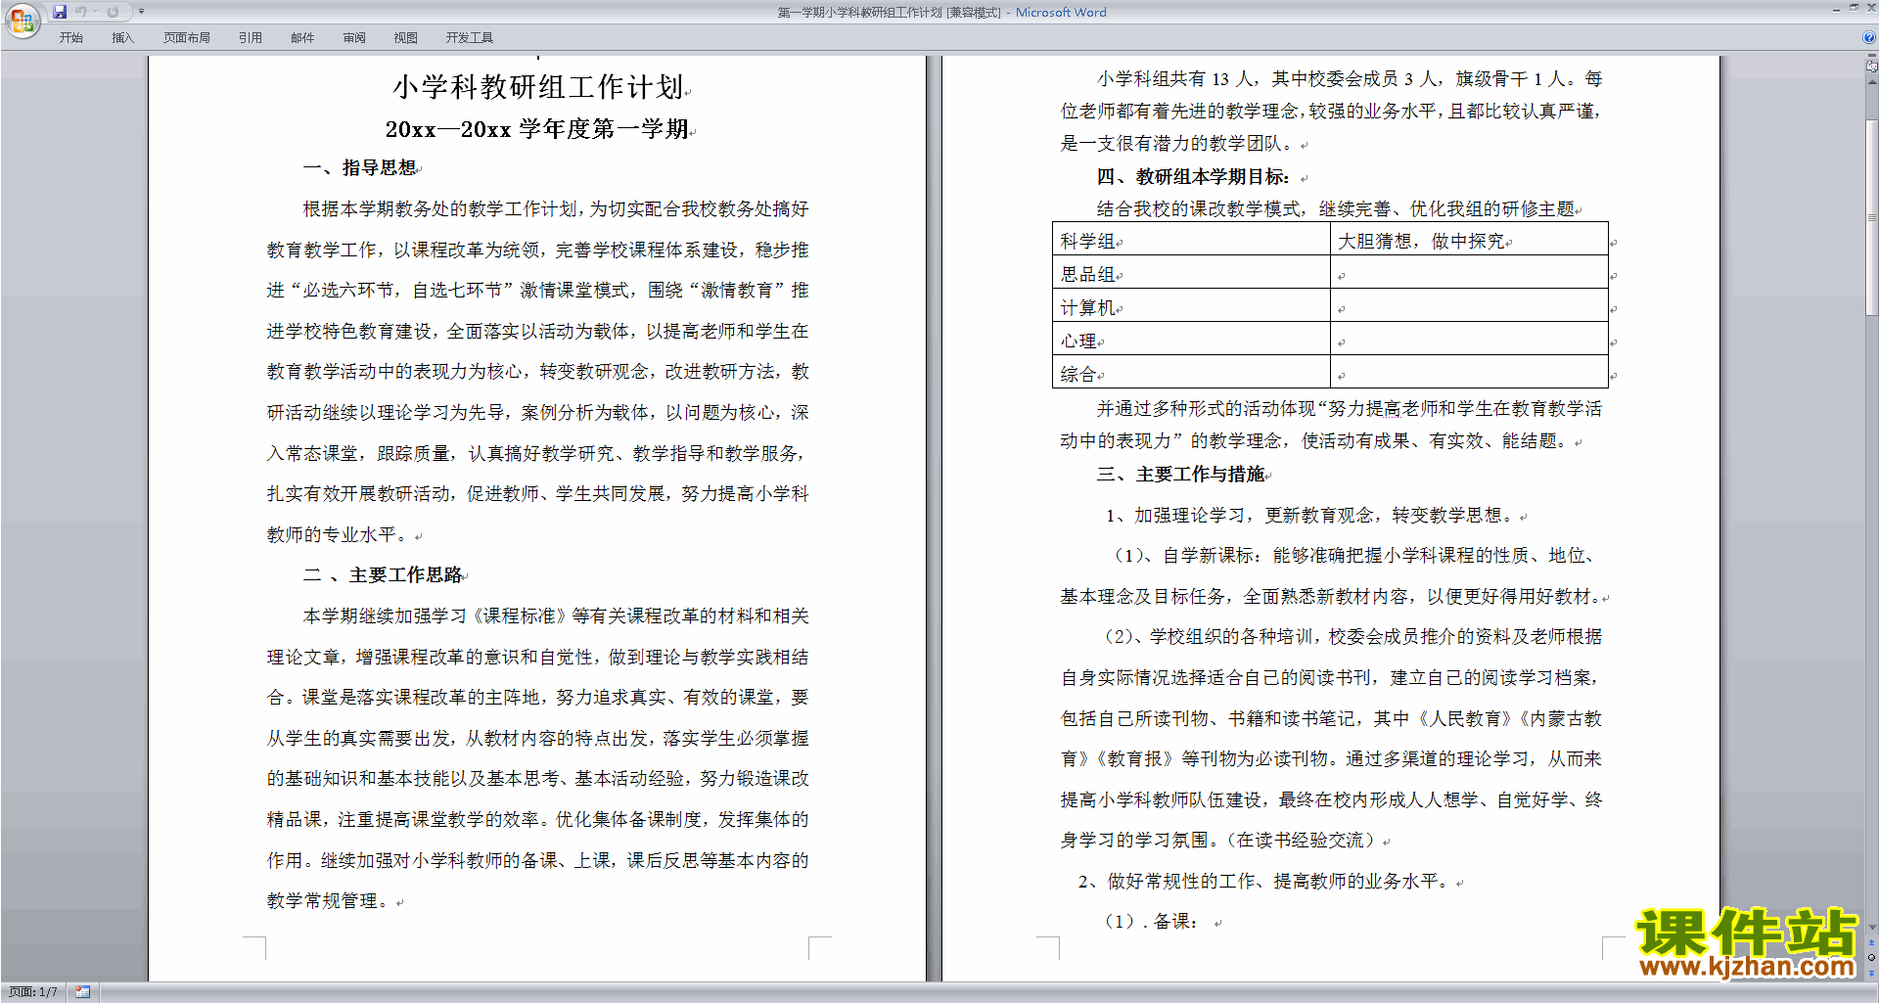1879x1003 pixels.
Task: Open Word Help with the question mark icon
Action: (1869, 37)
